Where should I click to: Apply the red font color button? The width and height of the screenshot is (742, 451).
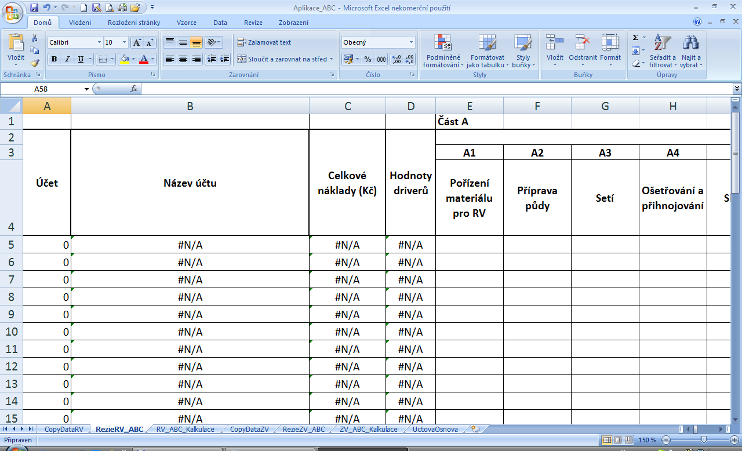tap(145, 59)
